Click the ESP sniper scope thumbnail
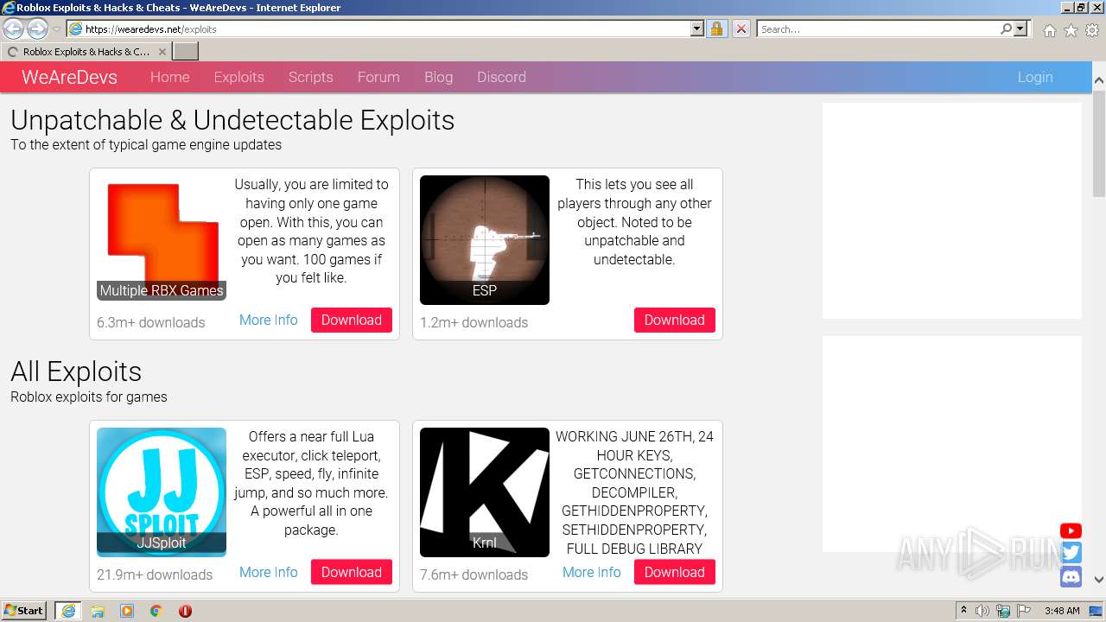1106x622 pixels. [485, 240]
